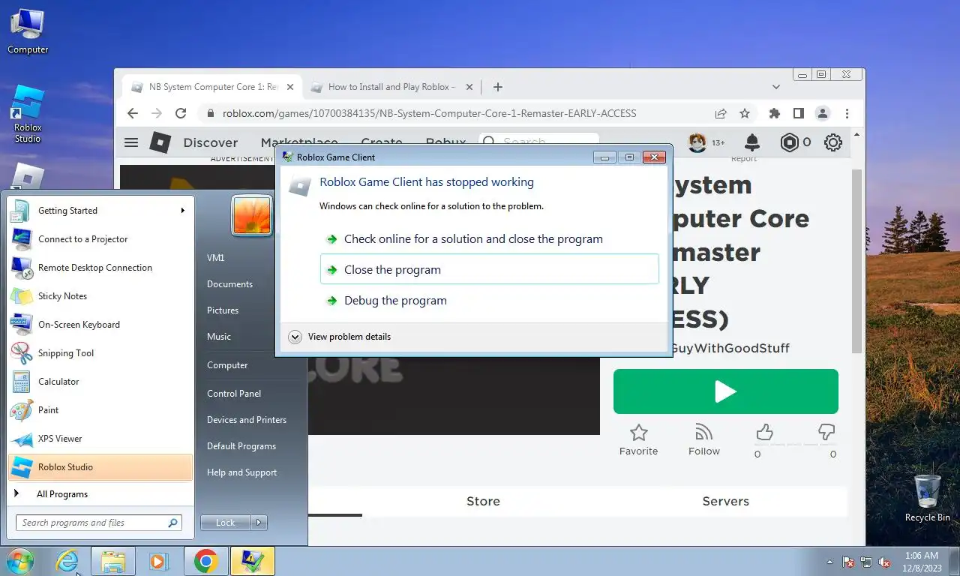Screen dimensions: 960x576
Task: Open Windows Explorer folder from taskbar
Action: coord(113,561)
